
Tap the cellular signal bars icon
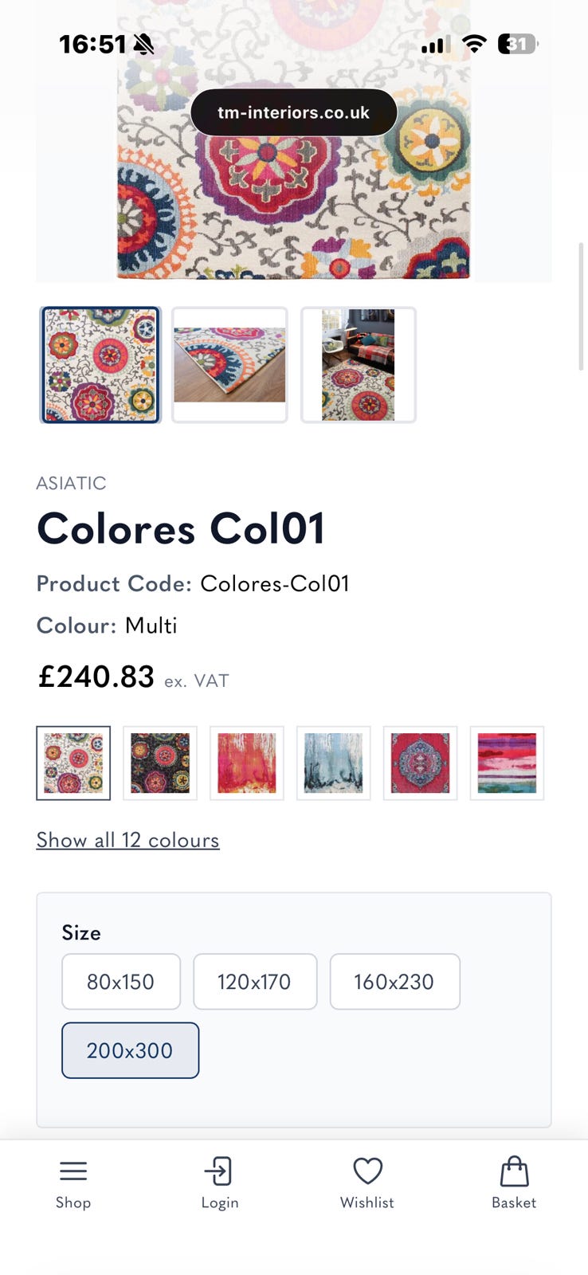(435, 45)
